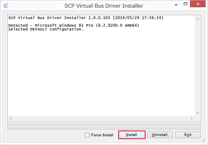This screenshot has width=208, height=145.
Task: Click the 'Detected - Microsoft Windows 81 Pro' line
Action: tap(73, 25)
